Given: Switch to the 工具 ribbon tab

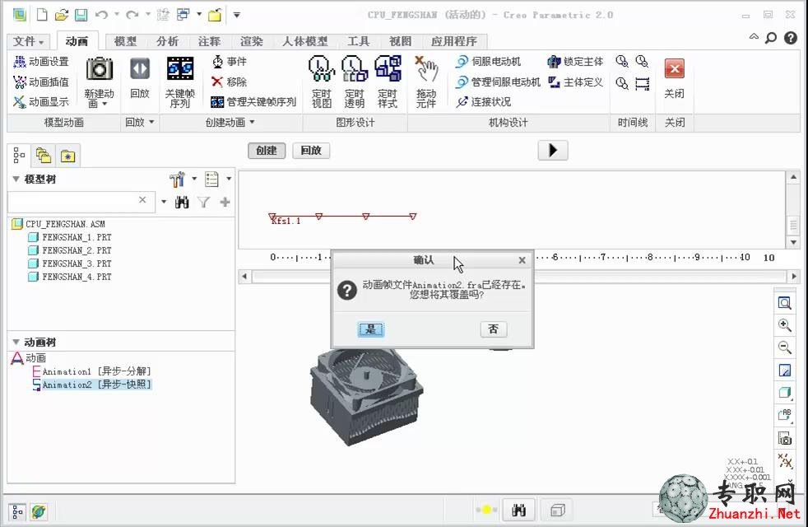Looking at the screenshot, I should coord(358,41).
